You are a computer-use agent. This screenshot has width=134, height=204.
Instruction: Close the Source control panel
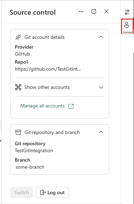click(106, 12)
